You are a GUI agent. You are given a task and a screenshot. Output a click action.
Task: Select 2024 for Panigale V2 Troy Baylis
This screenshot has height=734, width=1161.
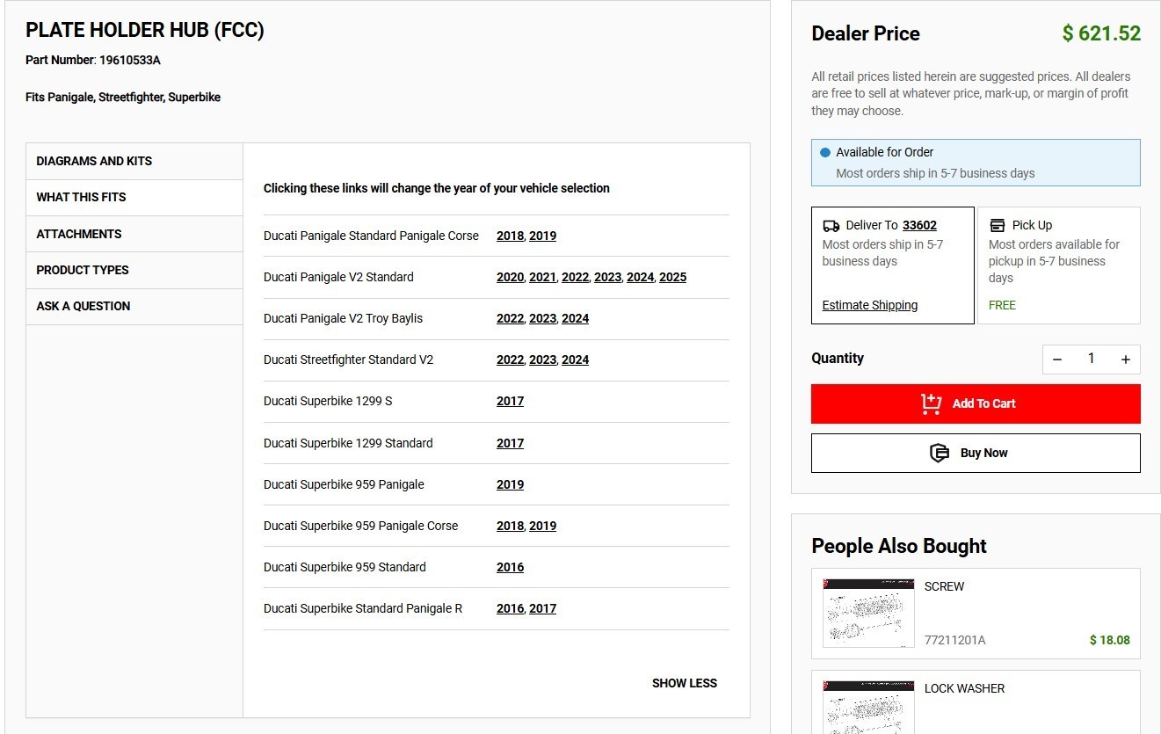point(575,318)
